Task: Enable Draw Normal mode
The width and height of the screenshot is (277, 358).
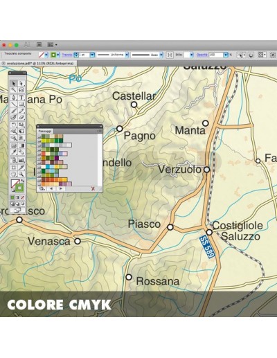Action: (12, 204)
